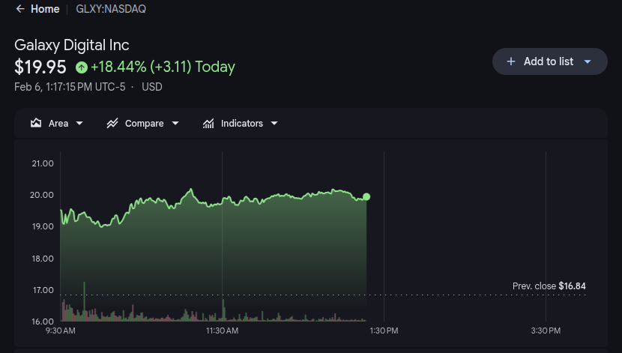Click the Indicators chart icon
The width and height of the screenshot is (622, 353).
(208, 124)
